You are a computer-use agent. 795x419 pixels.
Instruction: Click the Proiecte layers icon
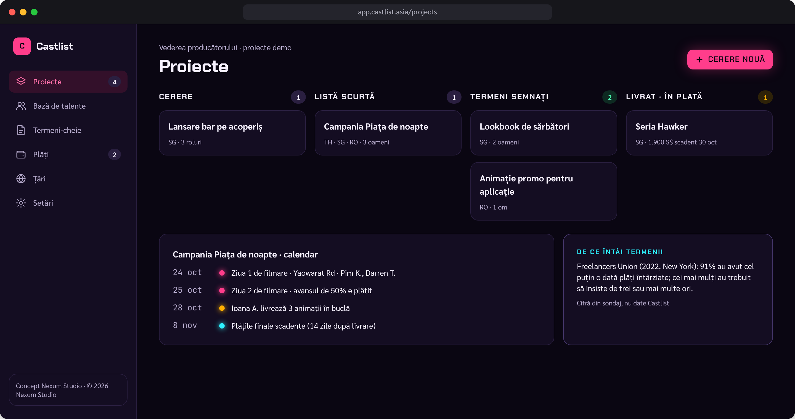pyautogui.click(x=21, y=81)
